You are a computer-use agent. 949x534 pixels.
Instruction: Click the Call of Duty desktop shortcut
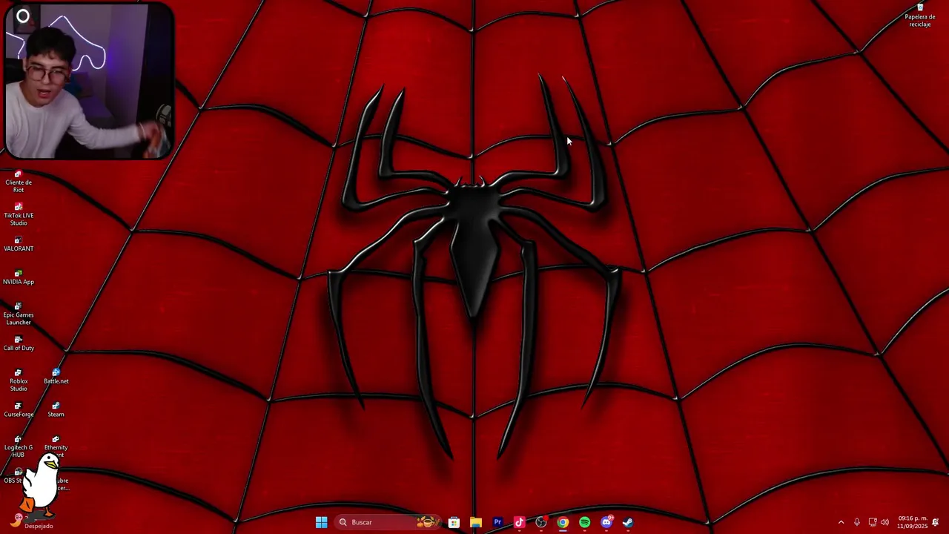pos(19,344)
